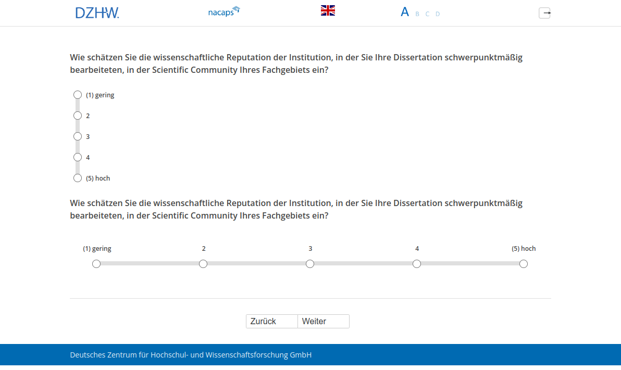The width and height of the screenshot is (621, 370).
Task: Select vertical radio option 4
Action: click(78, 157)
